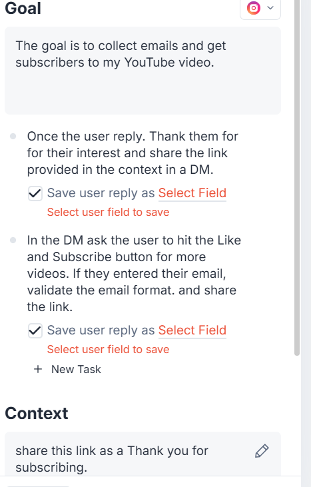Click the pencil edit icon in Context
The height and width of the screenshot is (487, 311).
262,451
